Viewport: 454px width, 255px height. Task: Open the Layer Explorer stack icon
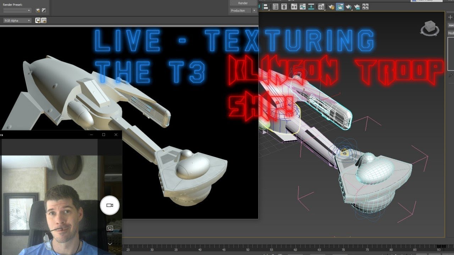pyautogui.click(x=284, y=6)
